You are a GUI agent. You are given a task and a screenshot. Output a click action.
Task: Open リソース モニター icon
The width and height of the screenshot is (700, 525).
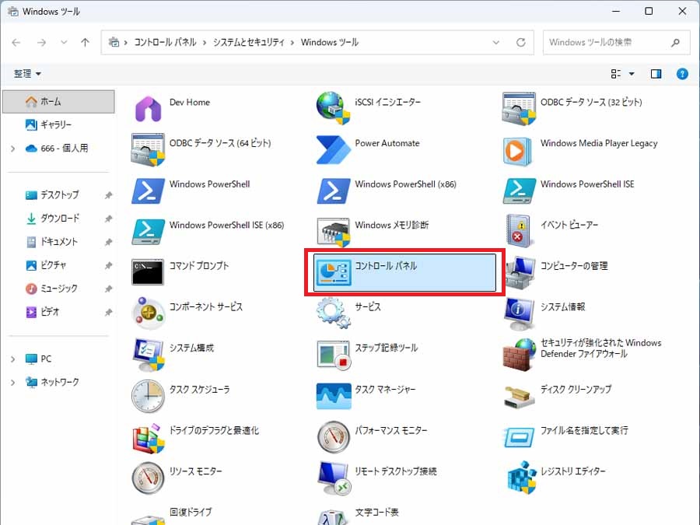click(148, 478)
